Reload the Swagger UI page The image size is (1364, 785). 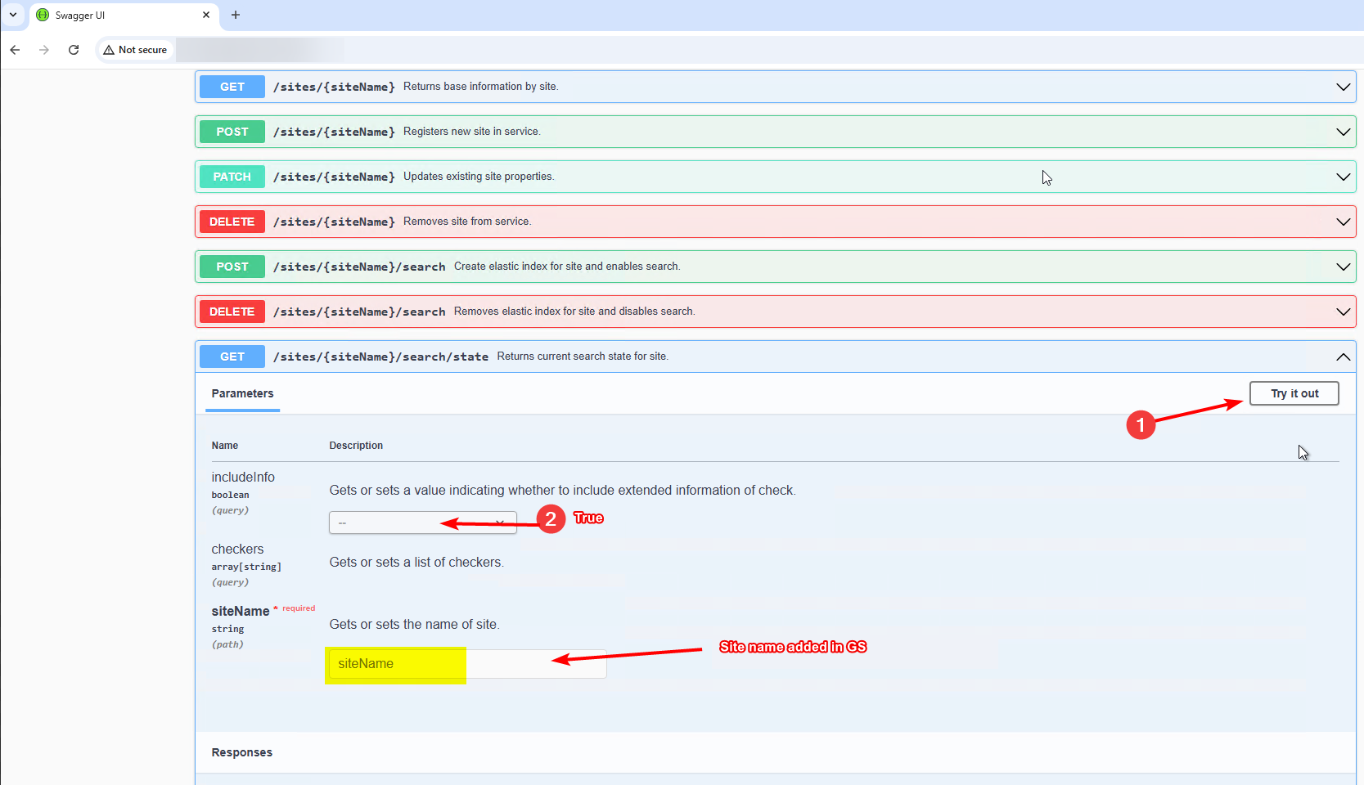(x=74, y=50)
